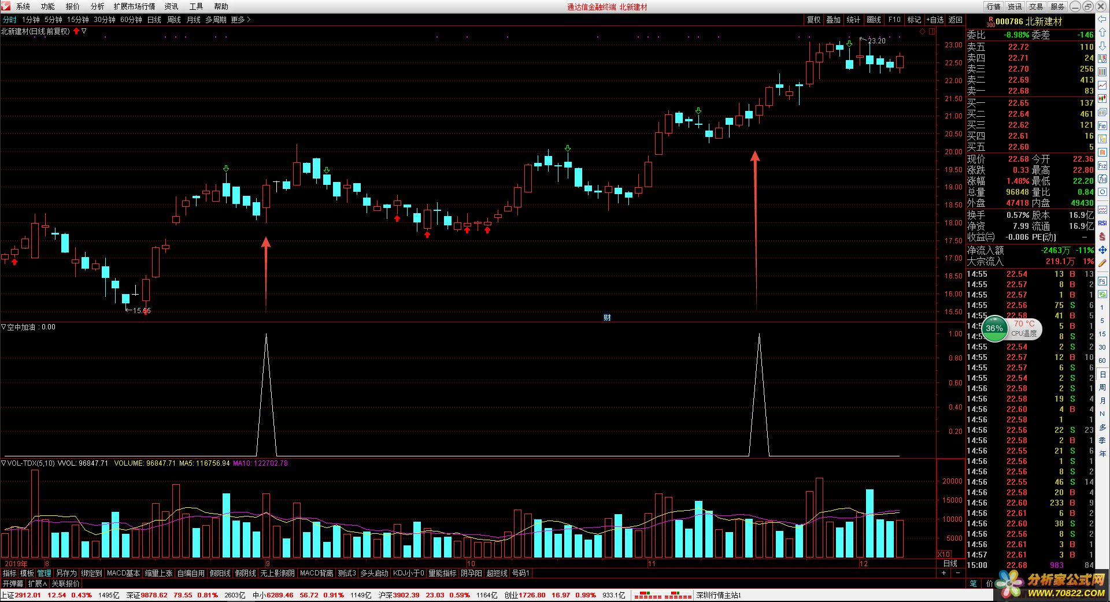Viewport: 1110px width, 602px height.
Task: Expand the triangle next to 北新建材 chart title
Action: coord(84,31)
